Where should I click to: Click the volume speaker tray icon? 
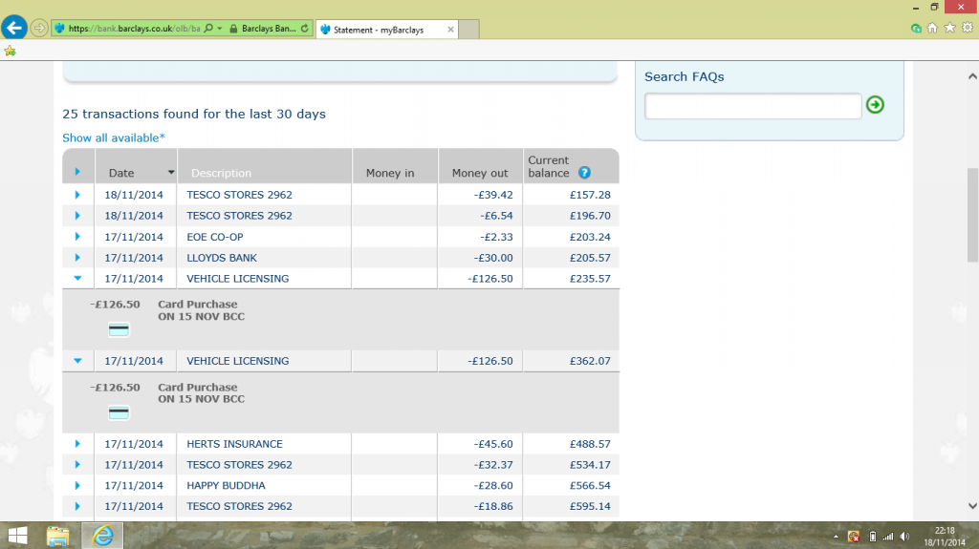tap(904, 537)
